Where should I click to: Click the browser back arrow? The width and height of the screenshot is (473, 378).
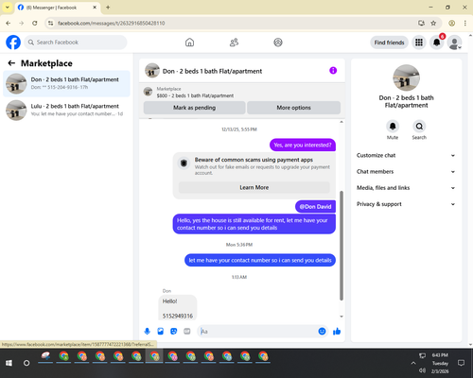[x=9, y=23]
